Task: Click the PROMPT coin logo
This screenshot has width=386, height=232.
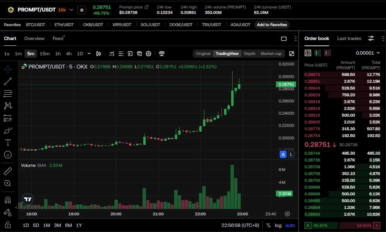Action: tap(11, 10)
